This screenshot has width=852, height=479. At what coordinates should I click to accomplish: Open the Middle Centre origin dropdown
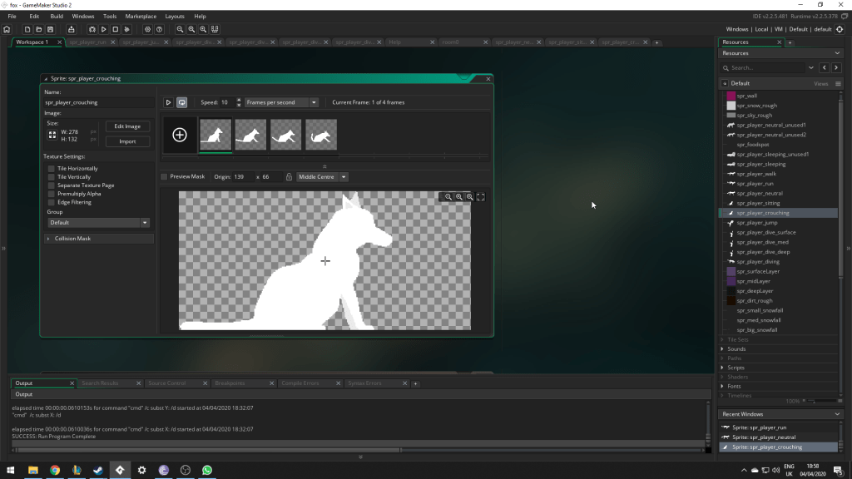(x=322, y=177)
